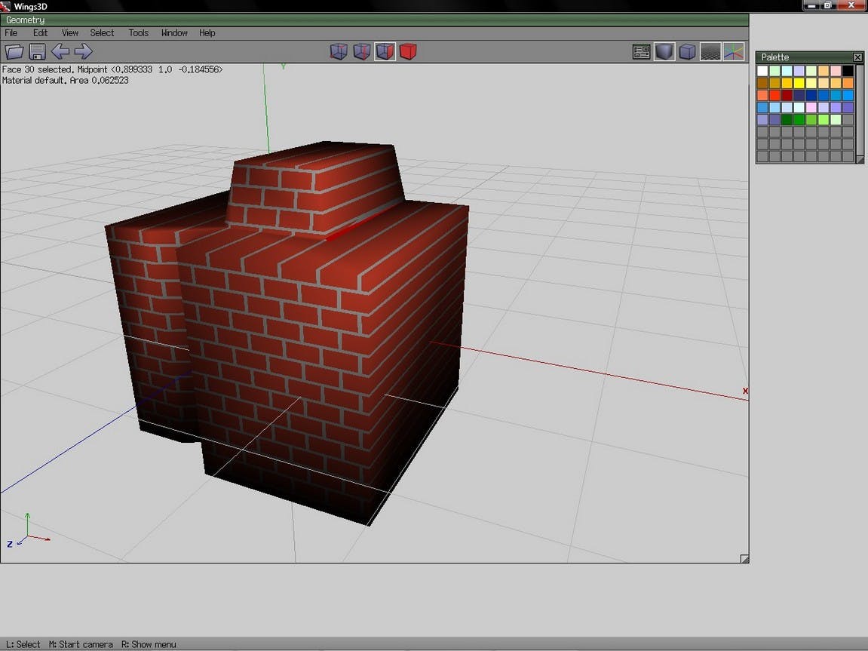Open the Window menu
Viewport: 868px width, 651px height.
pyautogui.click(x=173, y=33)
